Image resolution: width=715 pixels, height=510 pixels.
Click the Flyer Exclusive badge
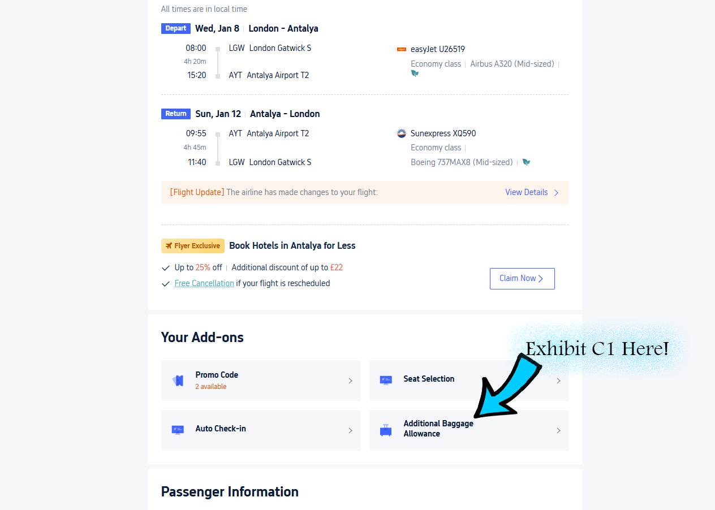pyautogui.click(x=193, y=246)
